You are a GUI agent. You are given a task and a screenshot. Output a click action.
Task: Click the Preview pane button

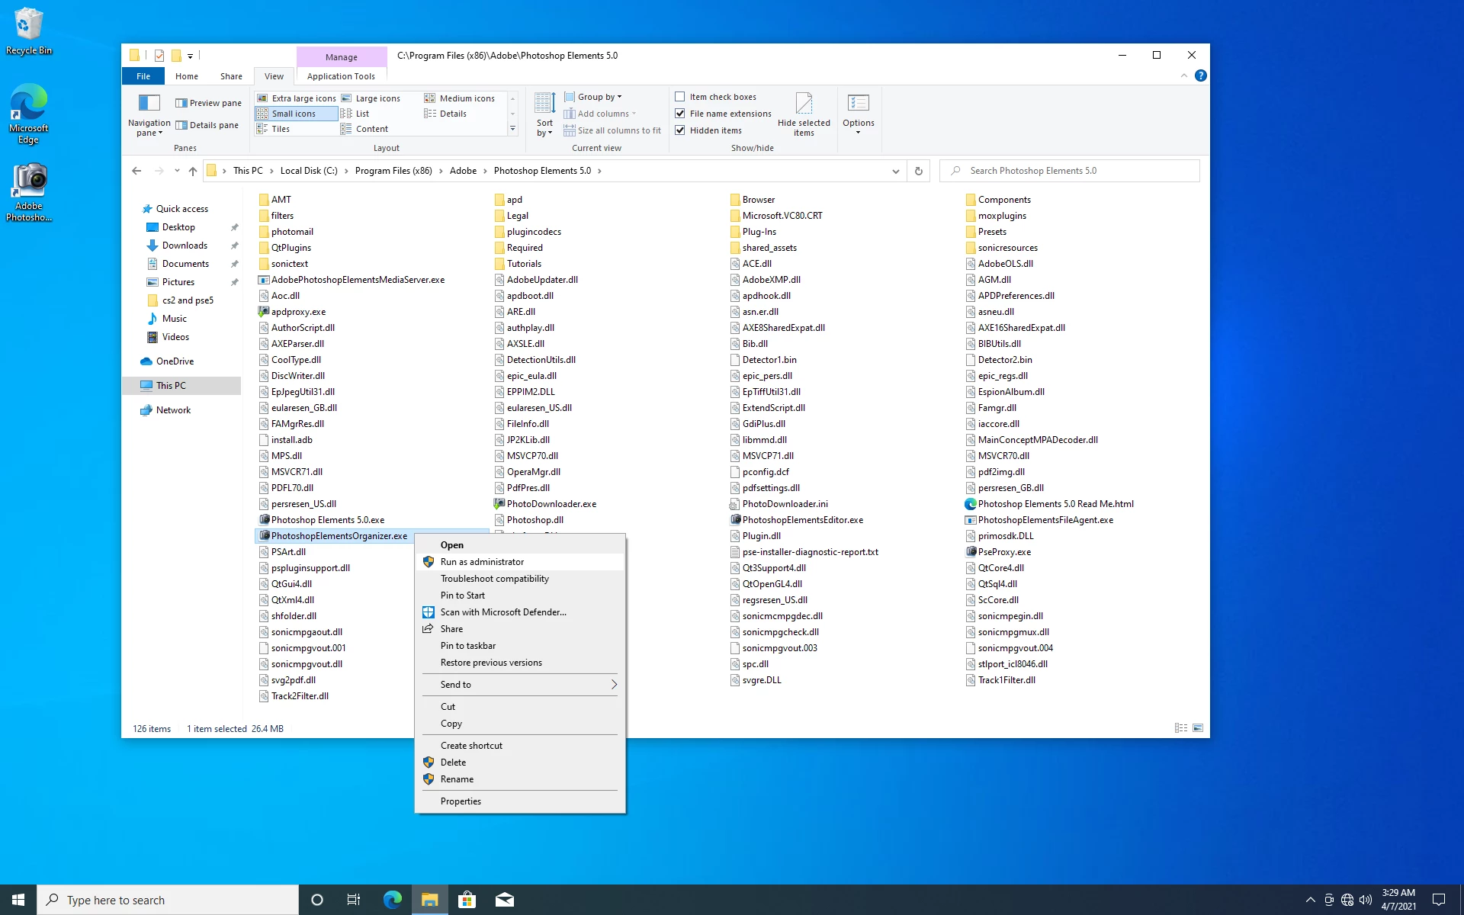[x=208, y=103]
